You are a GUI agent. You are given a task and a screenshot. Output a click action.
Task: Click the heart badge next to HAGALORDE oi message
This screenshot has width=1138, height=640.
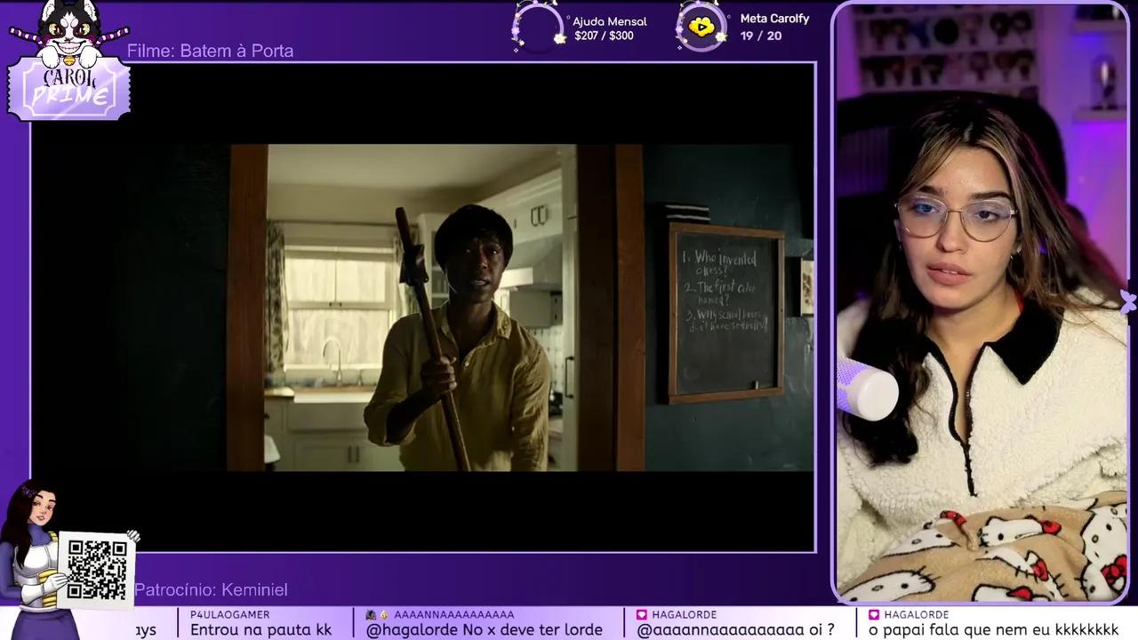pyautogui.click(x=642, y=614)
